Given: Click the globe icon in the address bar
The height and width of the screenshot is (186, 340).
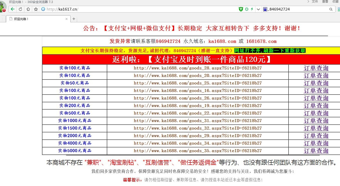Looking at the screenshot, I should [43, 9].
